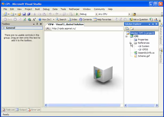Viewport: 164px width, 117px height.
Task: Open the How Do I dropdown arrow
Action: [x=54, y=19]
